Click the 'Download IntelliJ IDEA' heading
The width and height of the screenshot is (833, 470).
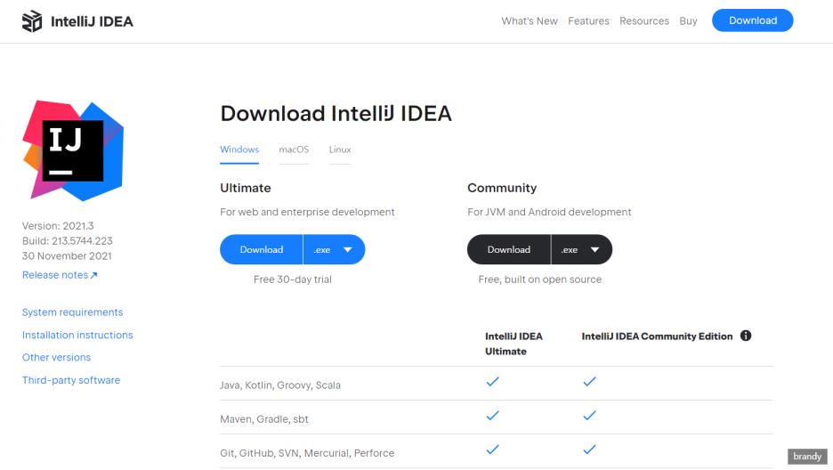click(336, 113)
